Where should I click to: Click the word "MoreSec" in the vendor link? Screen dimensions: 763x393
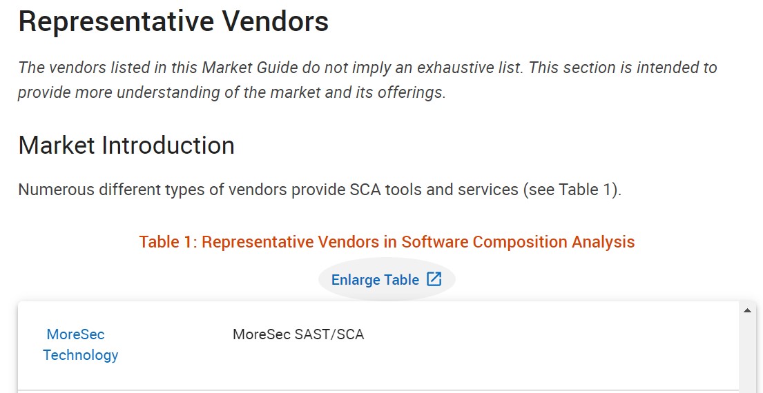[75, 334]
